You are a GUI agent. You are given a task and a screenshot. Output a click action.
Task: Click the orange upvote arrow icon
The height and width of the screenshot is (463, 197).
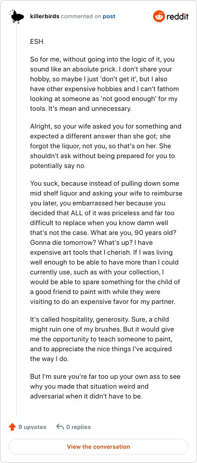coord(12,427)
